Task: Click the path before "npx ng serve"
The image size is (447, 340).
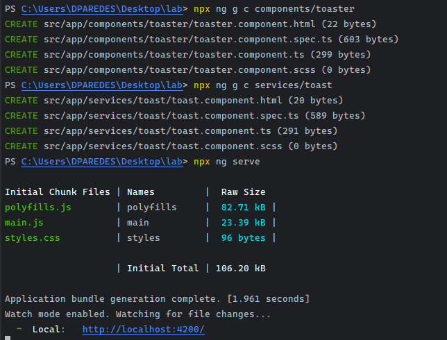Action: [x=104, y=161]
